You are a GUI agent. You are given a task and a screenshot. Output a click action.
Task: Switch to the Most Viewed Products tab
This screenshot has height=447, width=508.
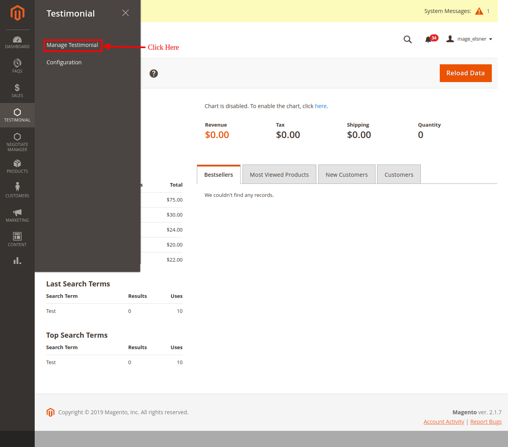279,174
